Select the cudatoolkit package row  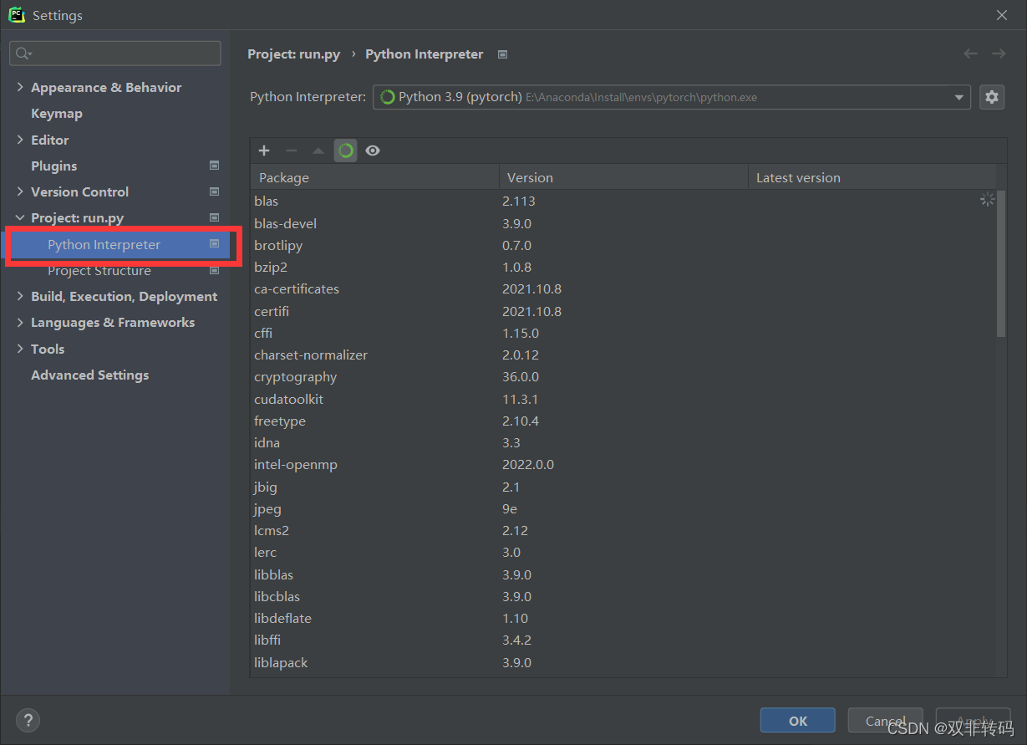point(623,399)
